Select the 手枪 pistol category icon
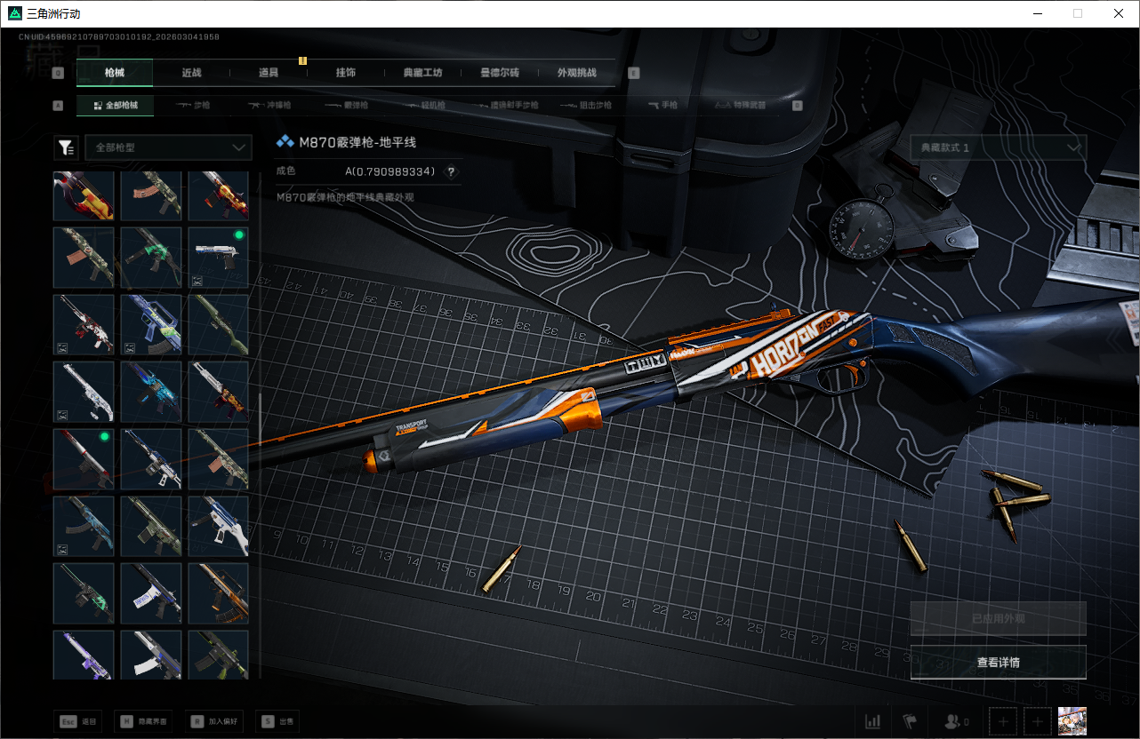 click(x=662, y=105)
